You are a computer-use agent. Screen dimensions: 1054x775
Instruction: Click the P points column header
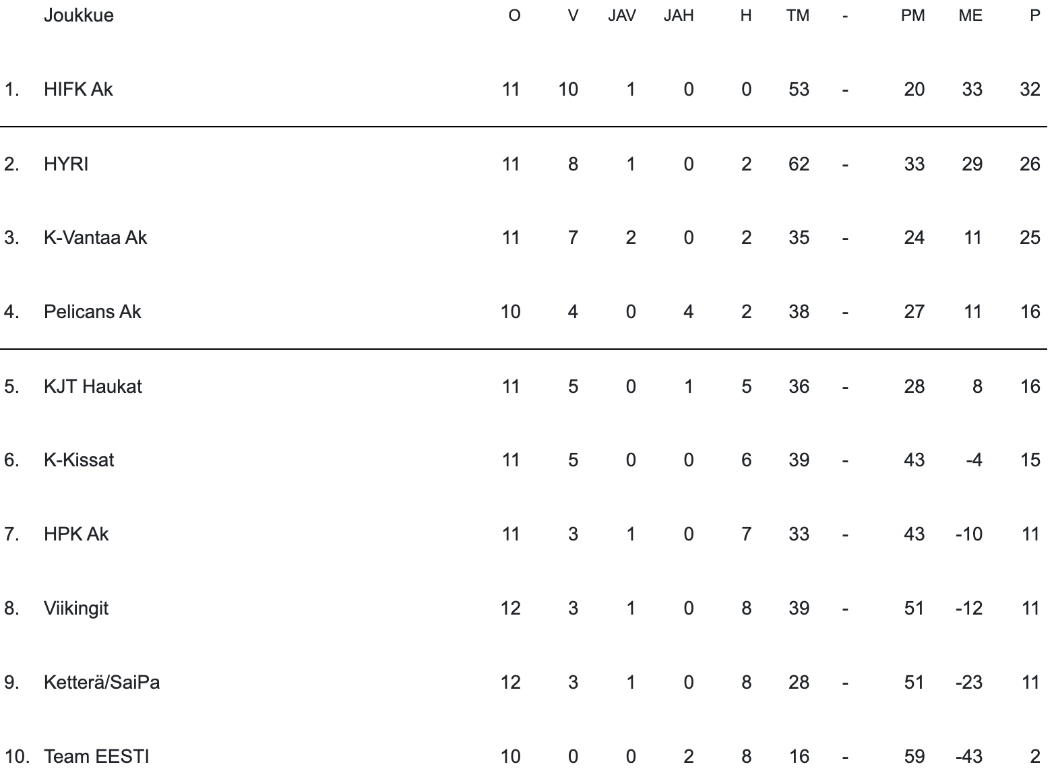pos(1035,15)
